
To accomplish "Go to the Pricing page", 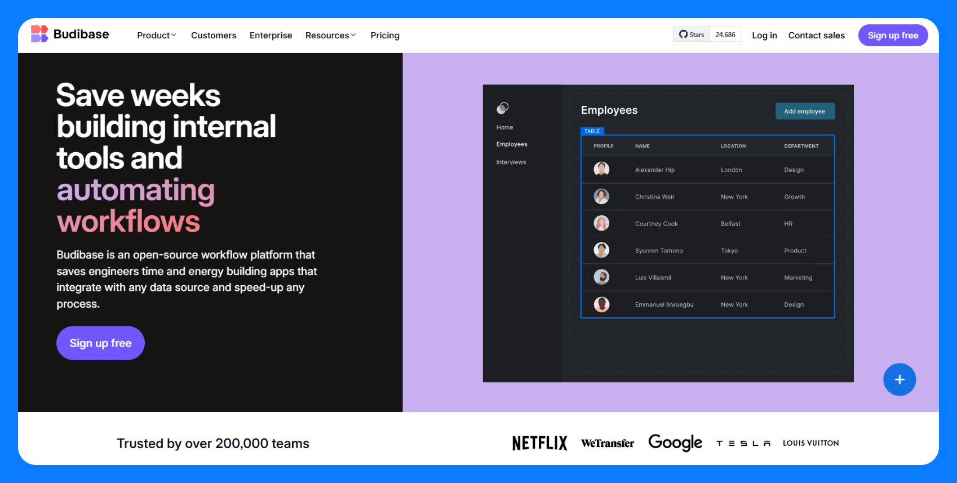I will click(385, 35).
